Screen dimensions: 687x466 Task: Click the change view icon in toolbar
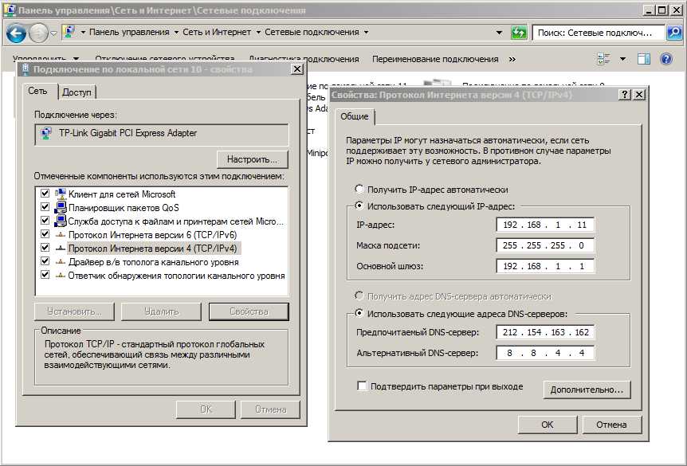click(604, 59)
